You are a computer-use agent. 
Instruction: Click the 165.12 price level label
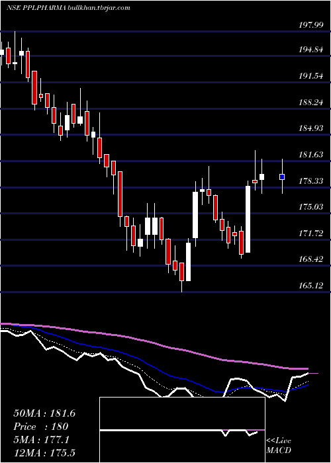point(310,286)
